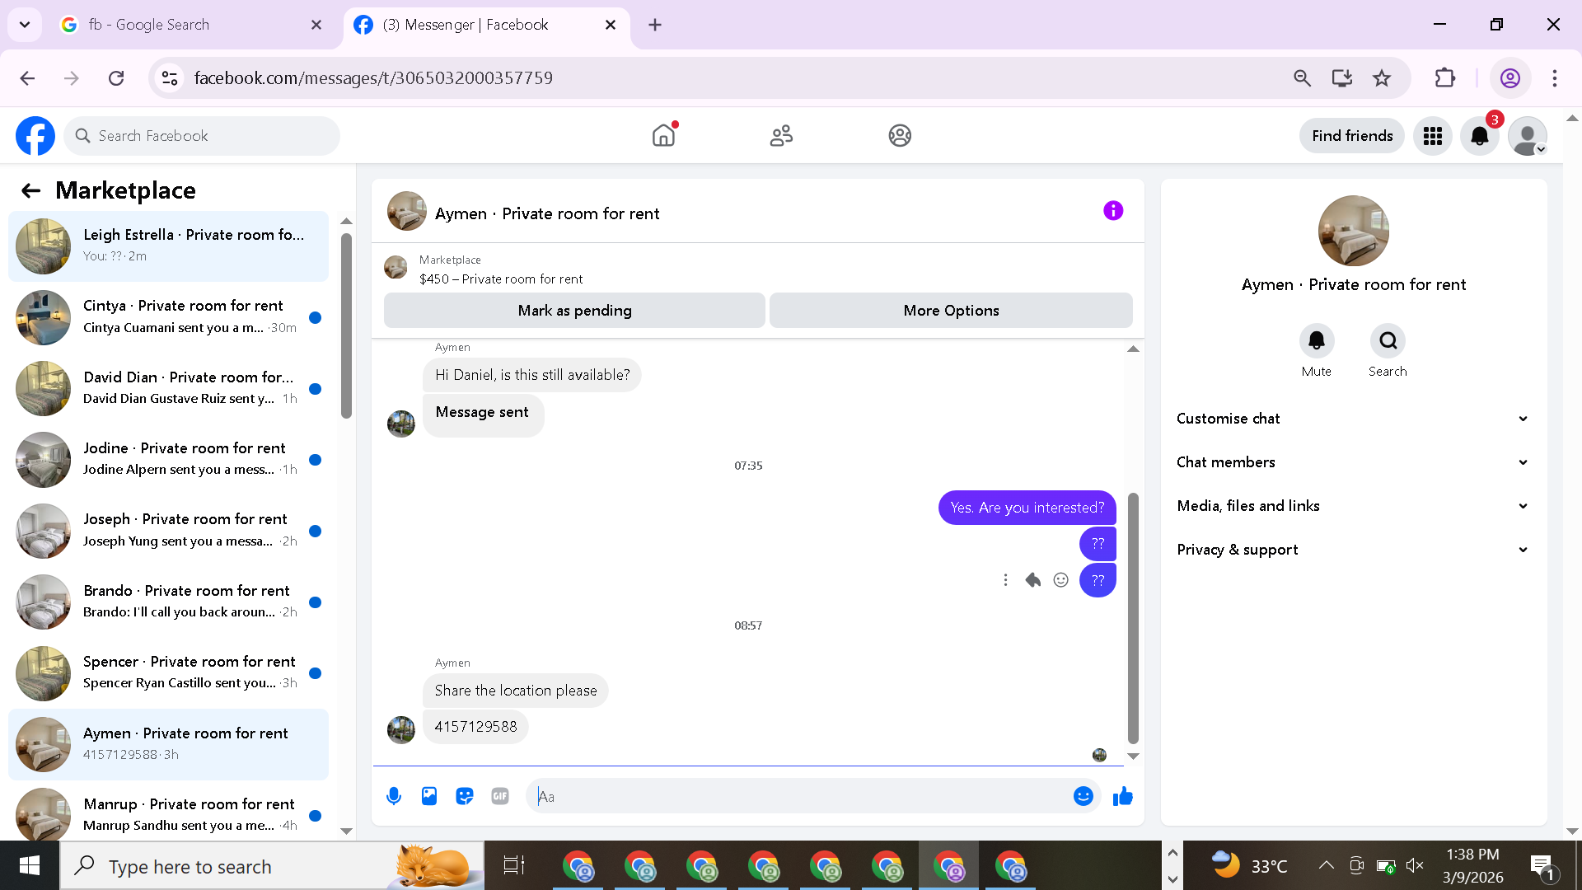The image size is (1582, 890).
Task: Open the Facebook notifications bell
Action: (x=1480, y=136)
